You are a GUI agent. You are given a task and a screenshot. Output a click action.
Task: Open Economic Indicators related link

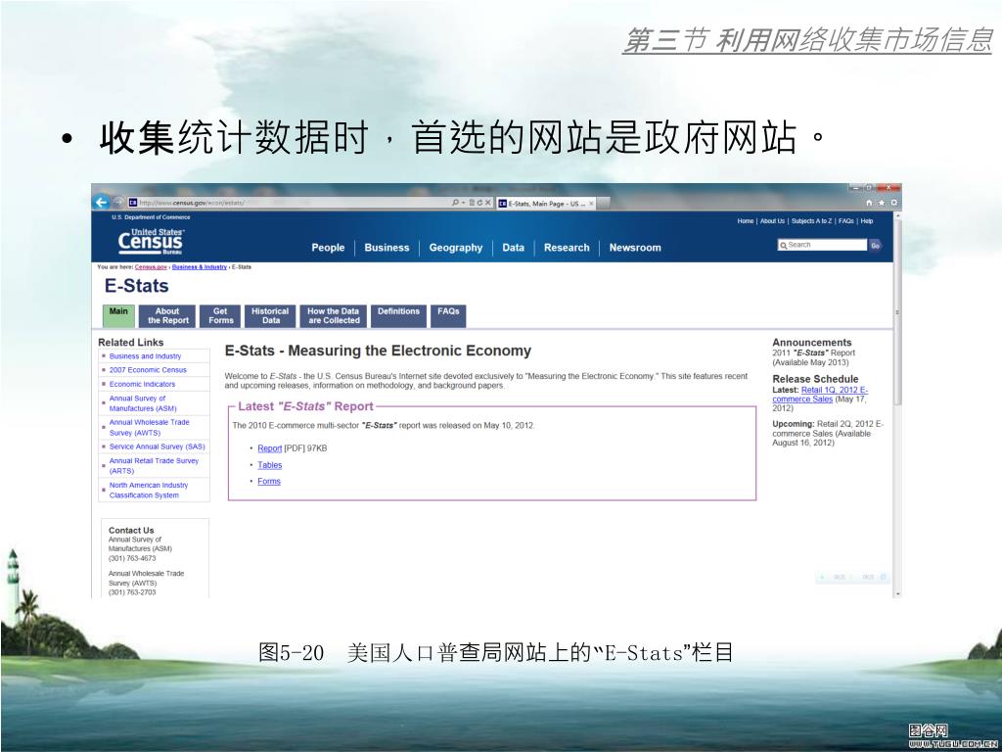[142, 384]
